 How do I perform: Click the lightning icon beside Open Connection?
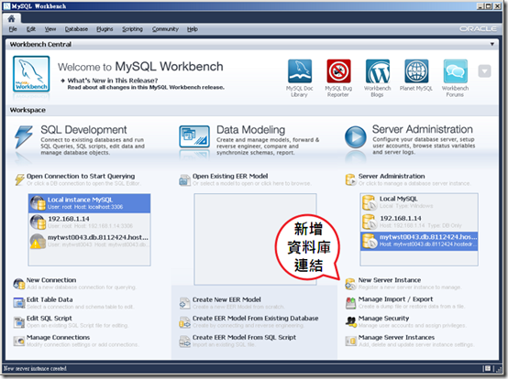pyautogui.click(x=19, y=179)
